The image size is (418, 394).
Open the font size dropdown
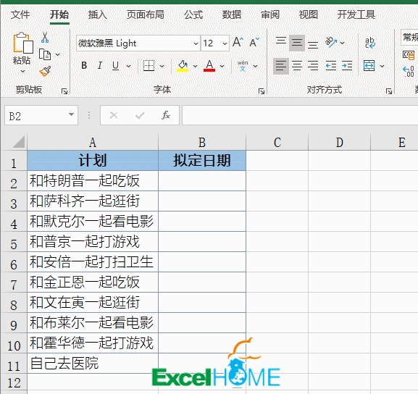coord(225,43)
